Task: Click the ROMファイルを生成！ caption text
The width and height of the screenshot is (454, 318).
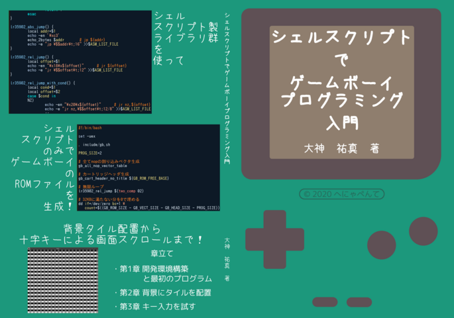Action: coord(44,195)
